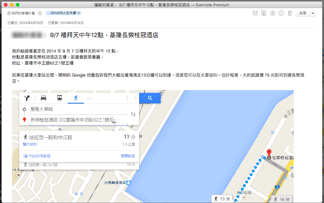Viewport: 324px width, 203px height.
Task: Click the origin circle icon beside 基隆火車站
Action: (24, 109)
